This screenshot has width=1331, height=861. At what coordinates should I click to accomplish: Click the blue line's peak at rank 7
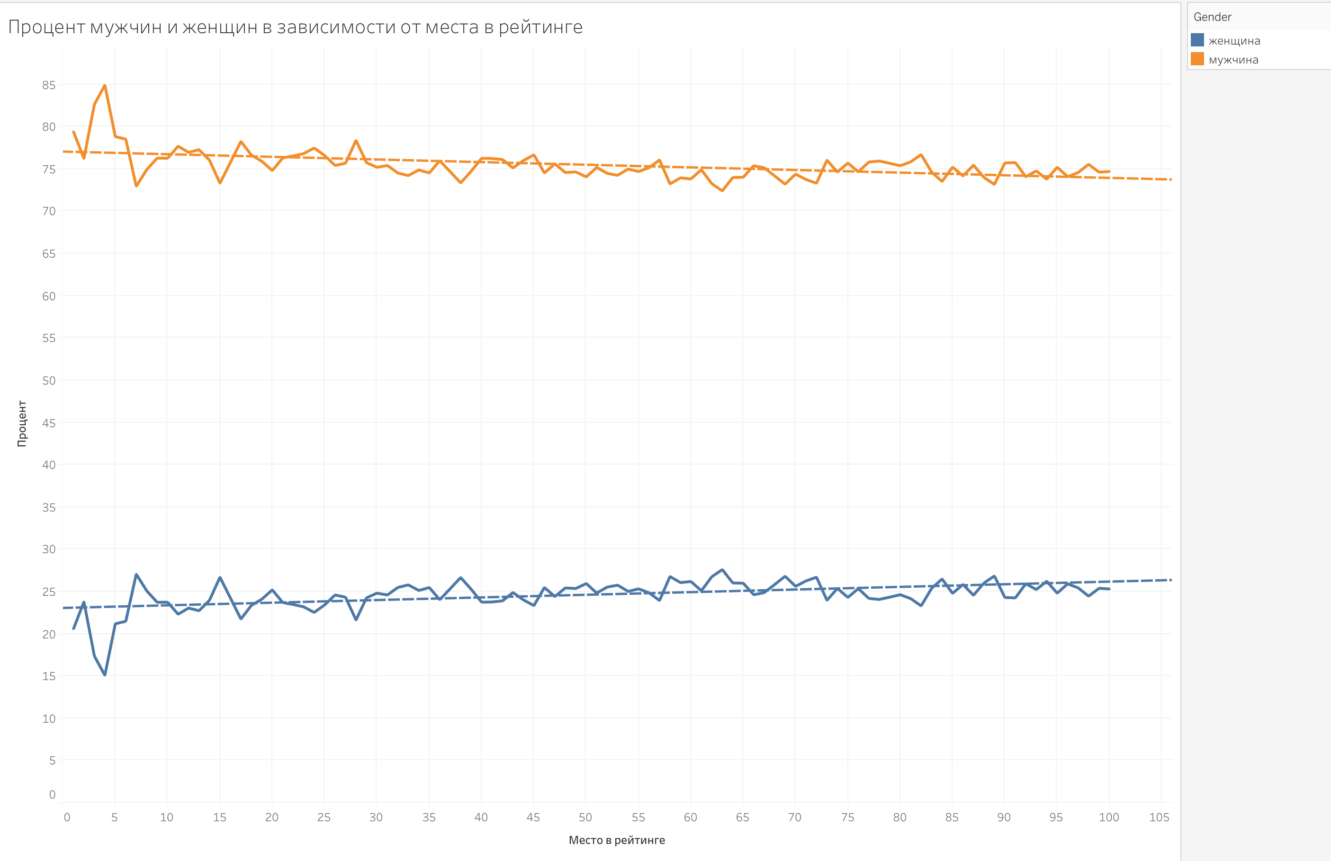pos(136,574)
